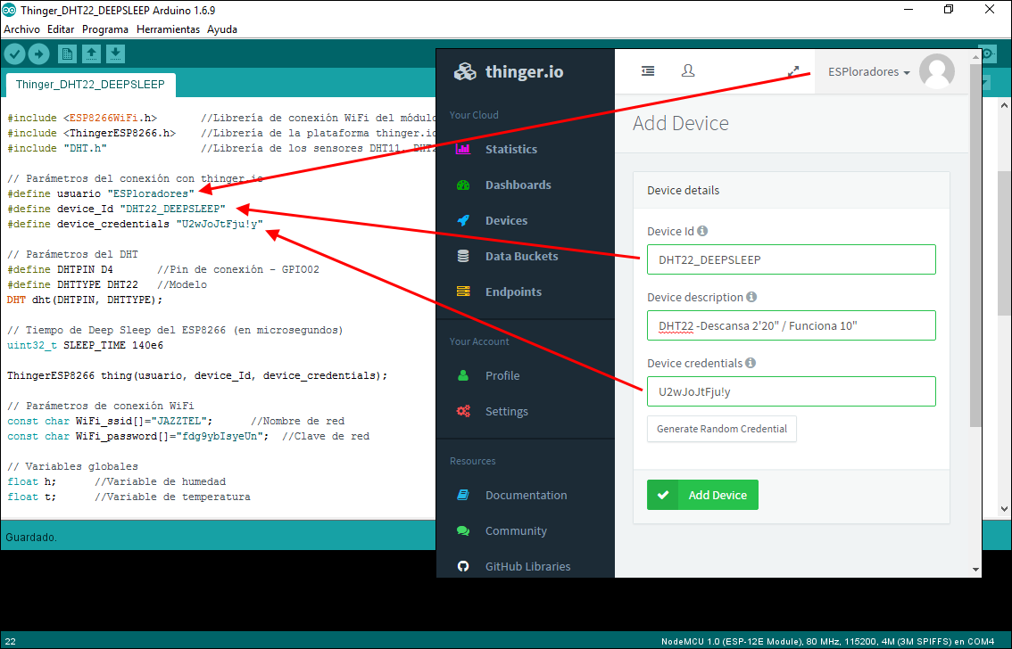Open a sketch with the Open icon
Viewport: 1012px width, 649px height.
[91, 54]
